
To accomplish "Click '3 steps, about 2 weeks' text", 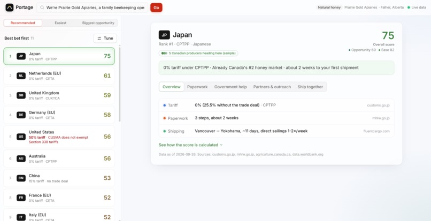I will click(x=217, y=118).
